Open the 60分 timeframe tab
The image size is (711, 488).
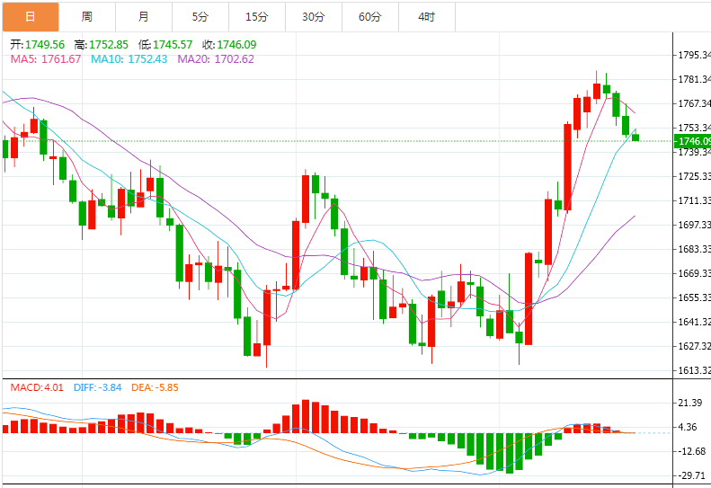tap(370, 17)
